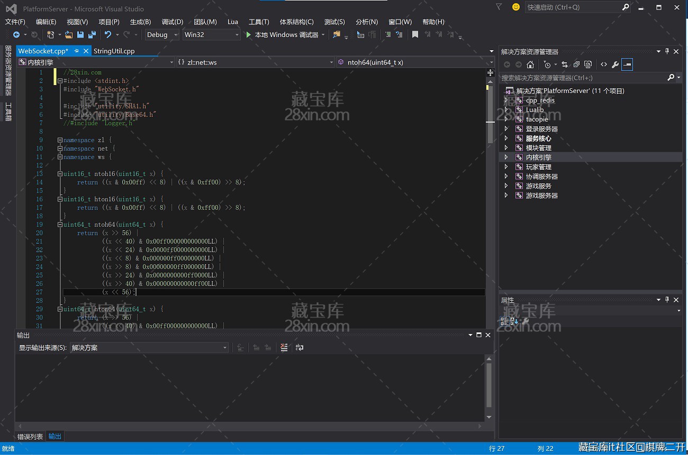Open the 调试(D) menu

(172, 22)
